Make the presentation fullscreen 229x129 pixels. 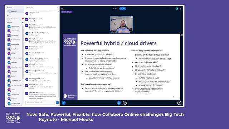click(x=182, y=35)
